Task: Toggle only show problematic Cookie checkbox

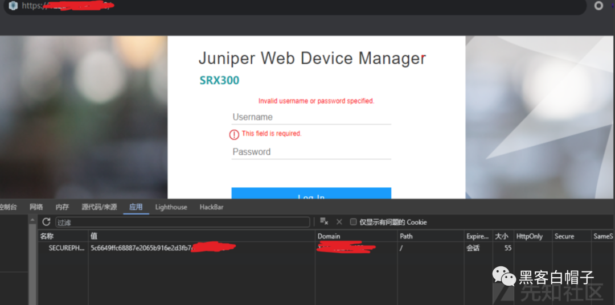Action: pyautogui.click(x=353, y=222)
